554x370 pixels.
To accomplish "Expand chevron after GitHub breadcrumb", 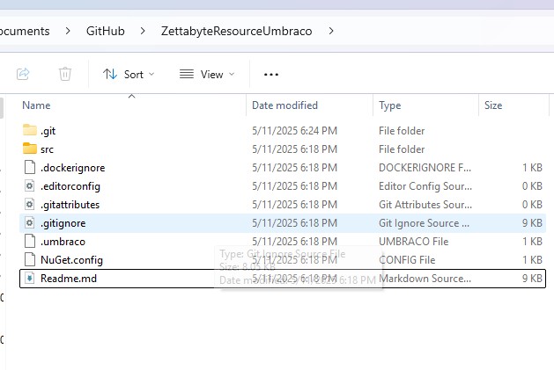I will click(143, 32).
